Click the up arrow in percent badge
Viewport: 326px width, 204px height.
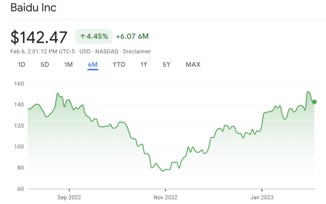(x=83, y=36)
